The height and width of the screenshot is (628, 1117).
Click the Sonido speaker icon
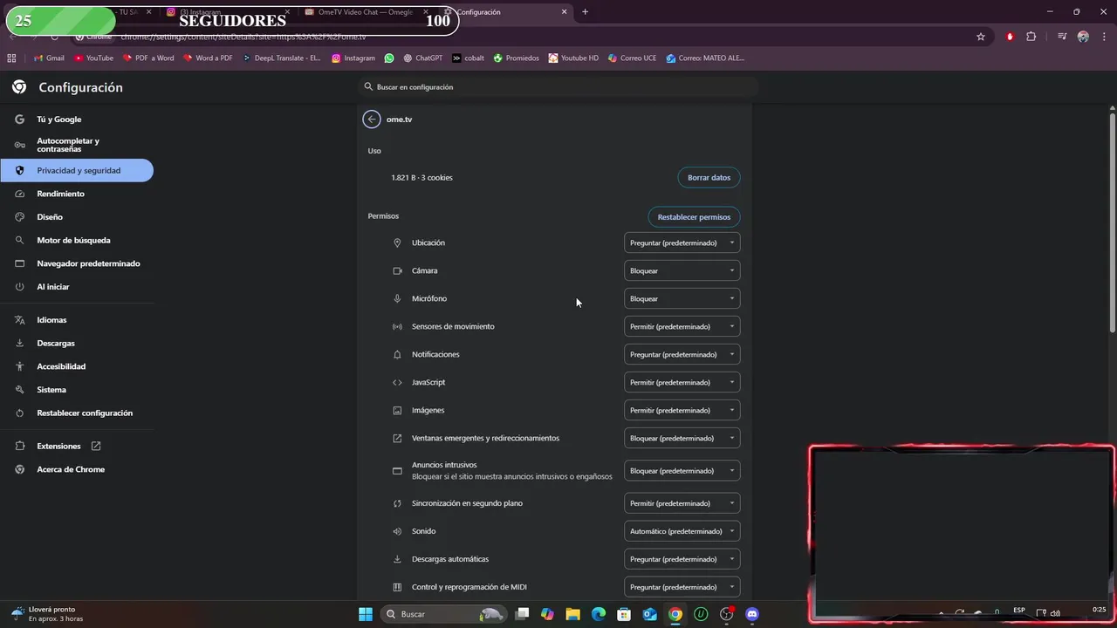click(x=397, y=531)
